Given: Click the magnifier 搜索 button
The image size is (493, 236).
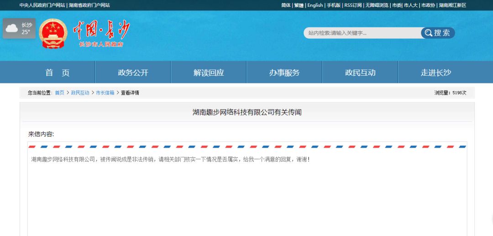Looking at the screenshot, I should point(438,33).
